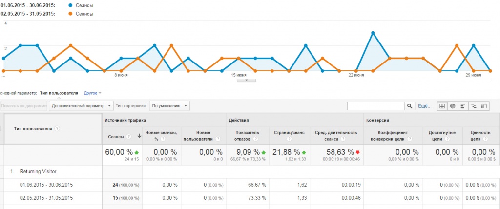Screen dimensions: 500x209
Task: Click the chart collapse handle below the graph
Action: click(x=246, y=80)
